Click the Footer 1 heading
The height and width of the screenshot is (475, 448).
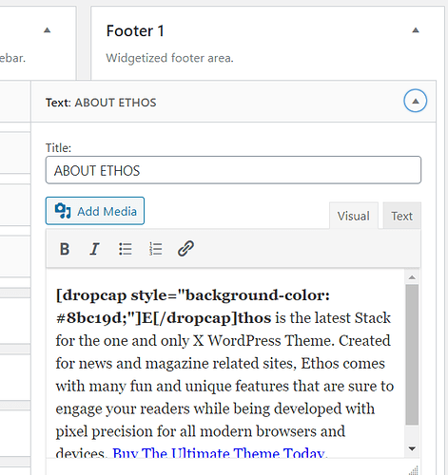click(x=135, y=30)
